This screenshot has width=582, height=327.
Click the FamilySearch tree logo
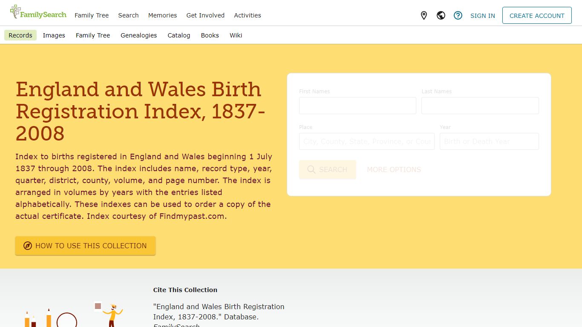point(38,12)
